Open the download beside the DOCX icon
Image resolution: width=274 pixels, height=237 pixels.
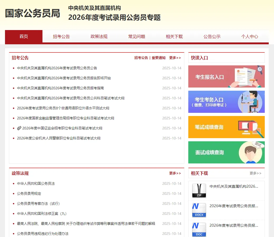point(234,206)
